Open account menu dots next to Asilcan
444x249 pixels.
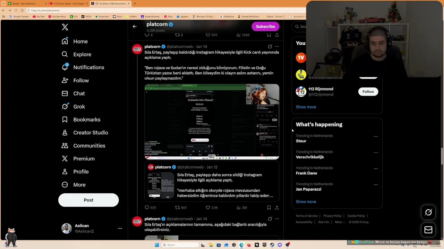(x=120, y=229)
